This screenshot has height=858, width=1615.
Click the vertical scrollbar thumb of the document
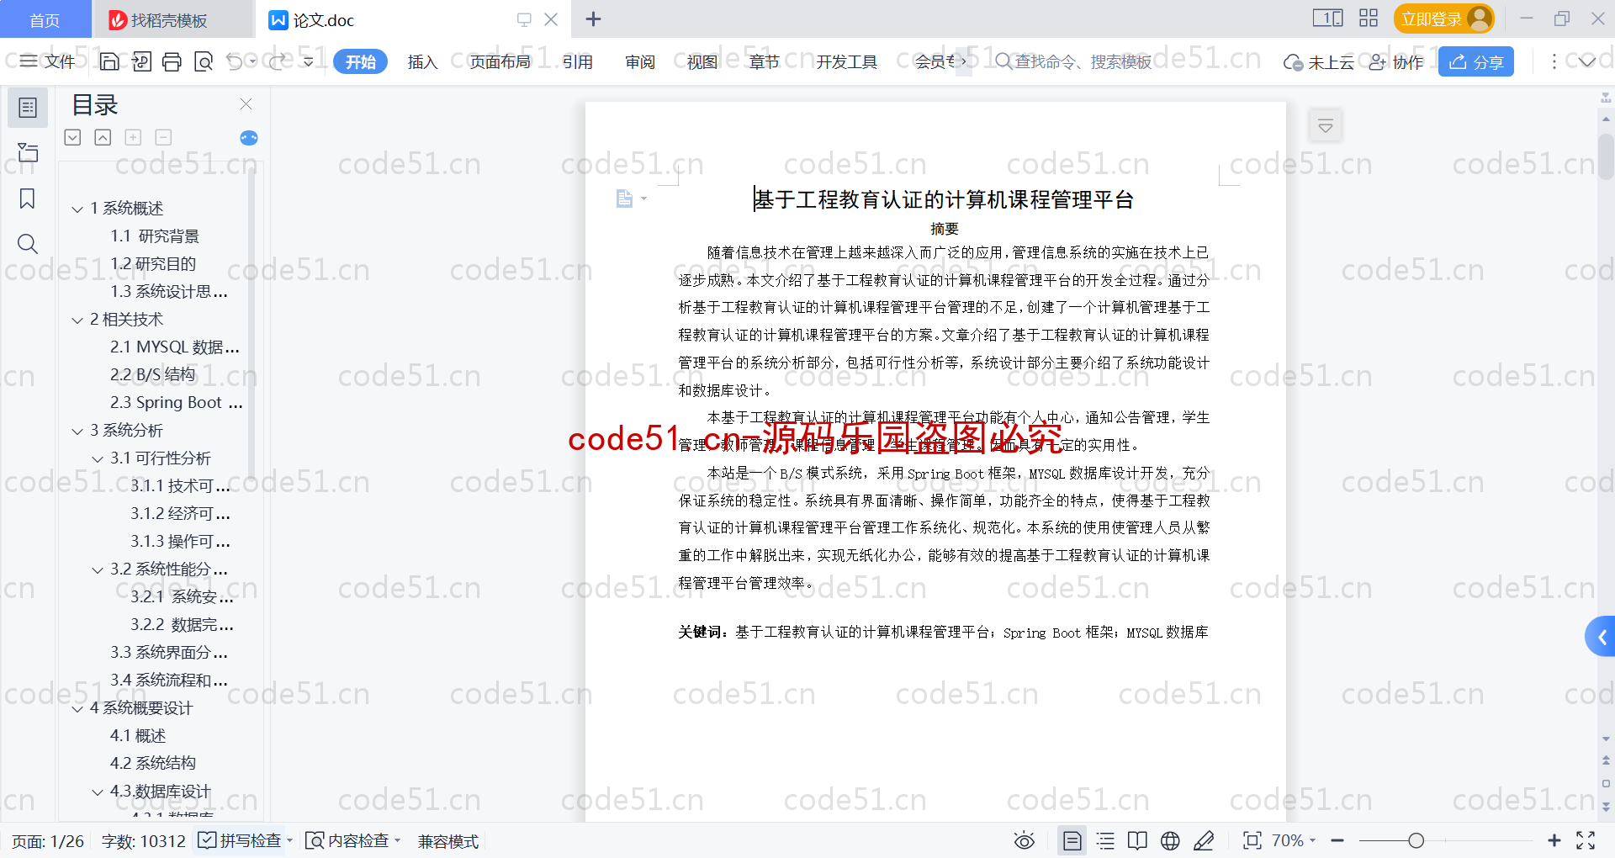[1606, 156]
